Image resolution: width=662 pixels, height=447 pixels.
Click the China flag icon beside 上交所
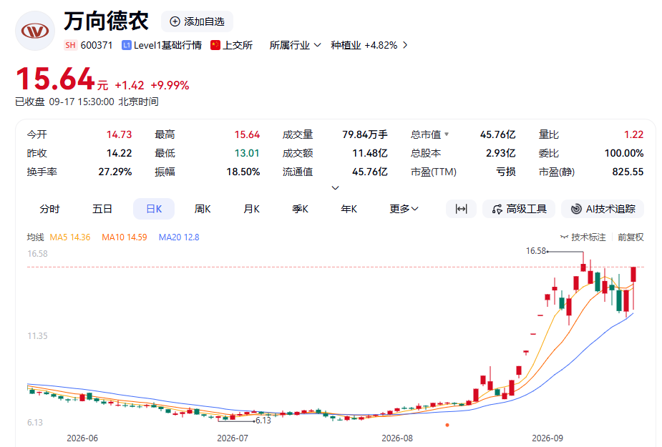(215, 45)
